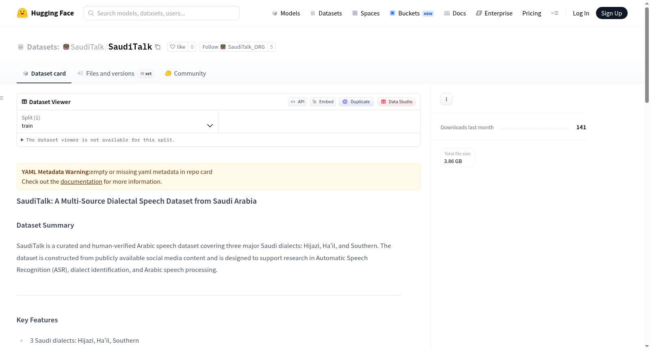650x350 pixels.
Task: Like the SaudiTalk dataset
Action: click(178, 47)
